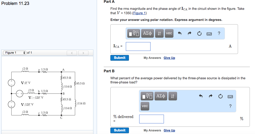Open the Greek symbols menu in Part B
The image size is (255, 134).
pos(161,96)
